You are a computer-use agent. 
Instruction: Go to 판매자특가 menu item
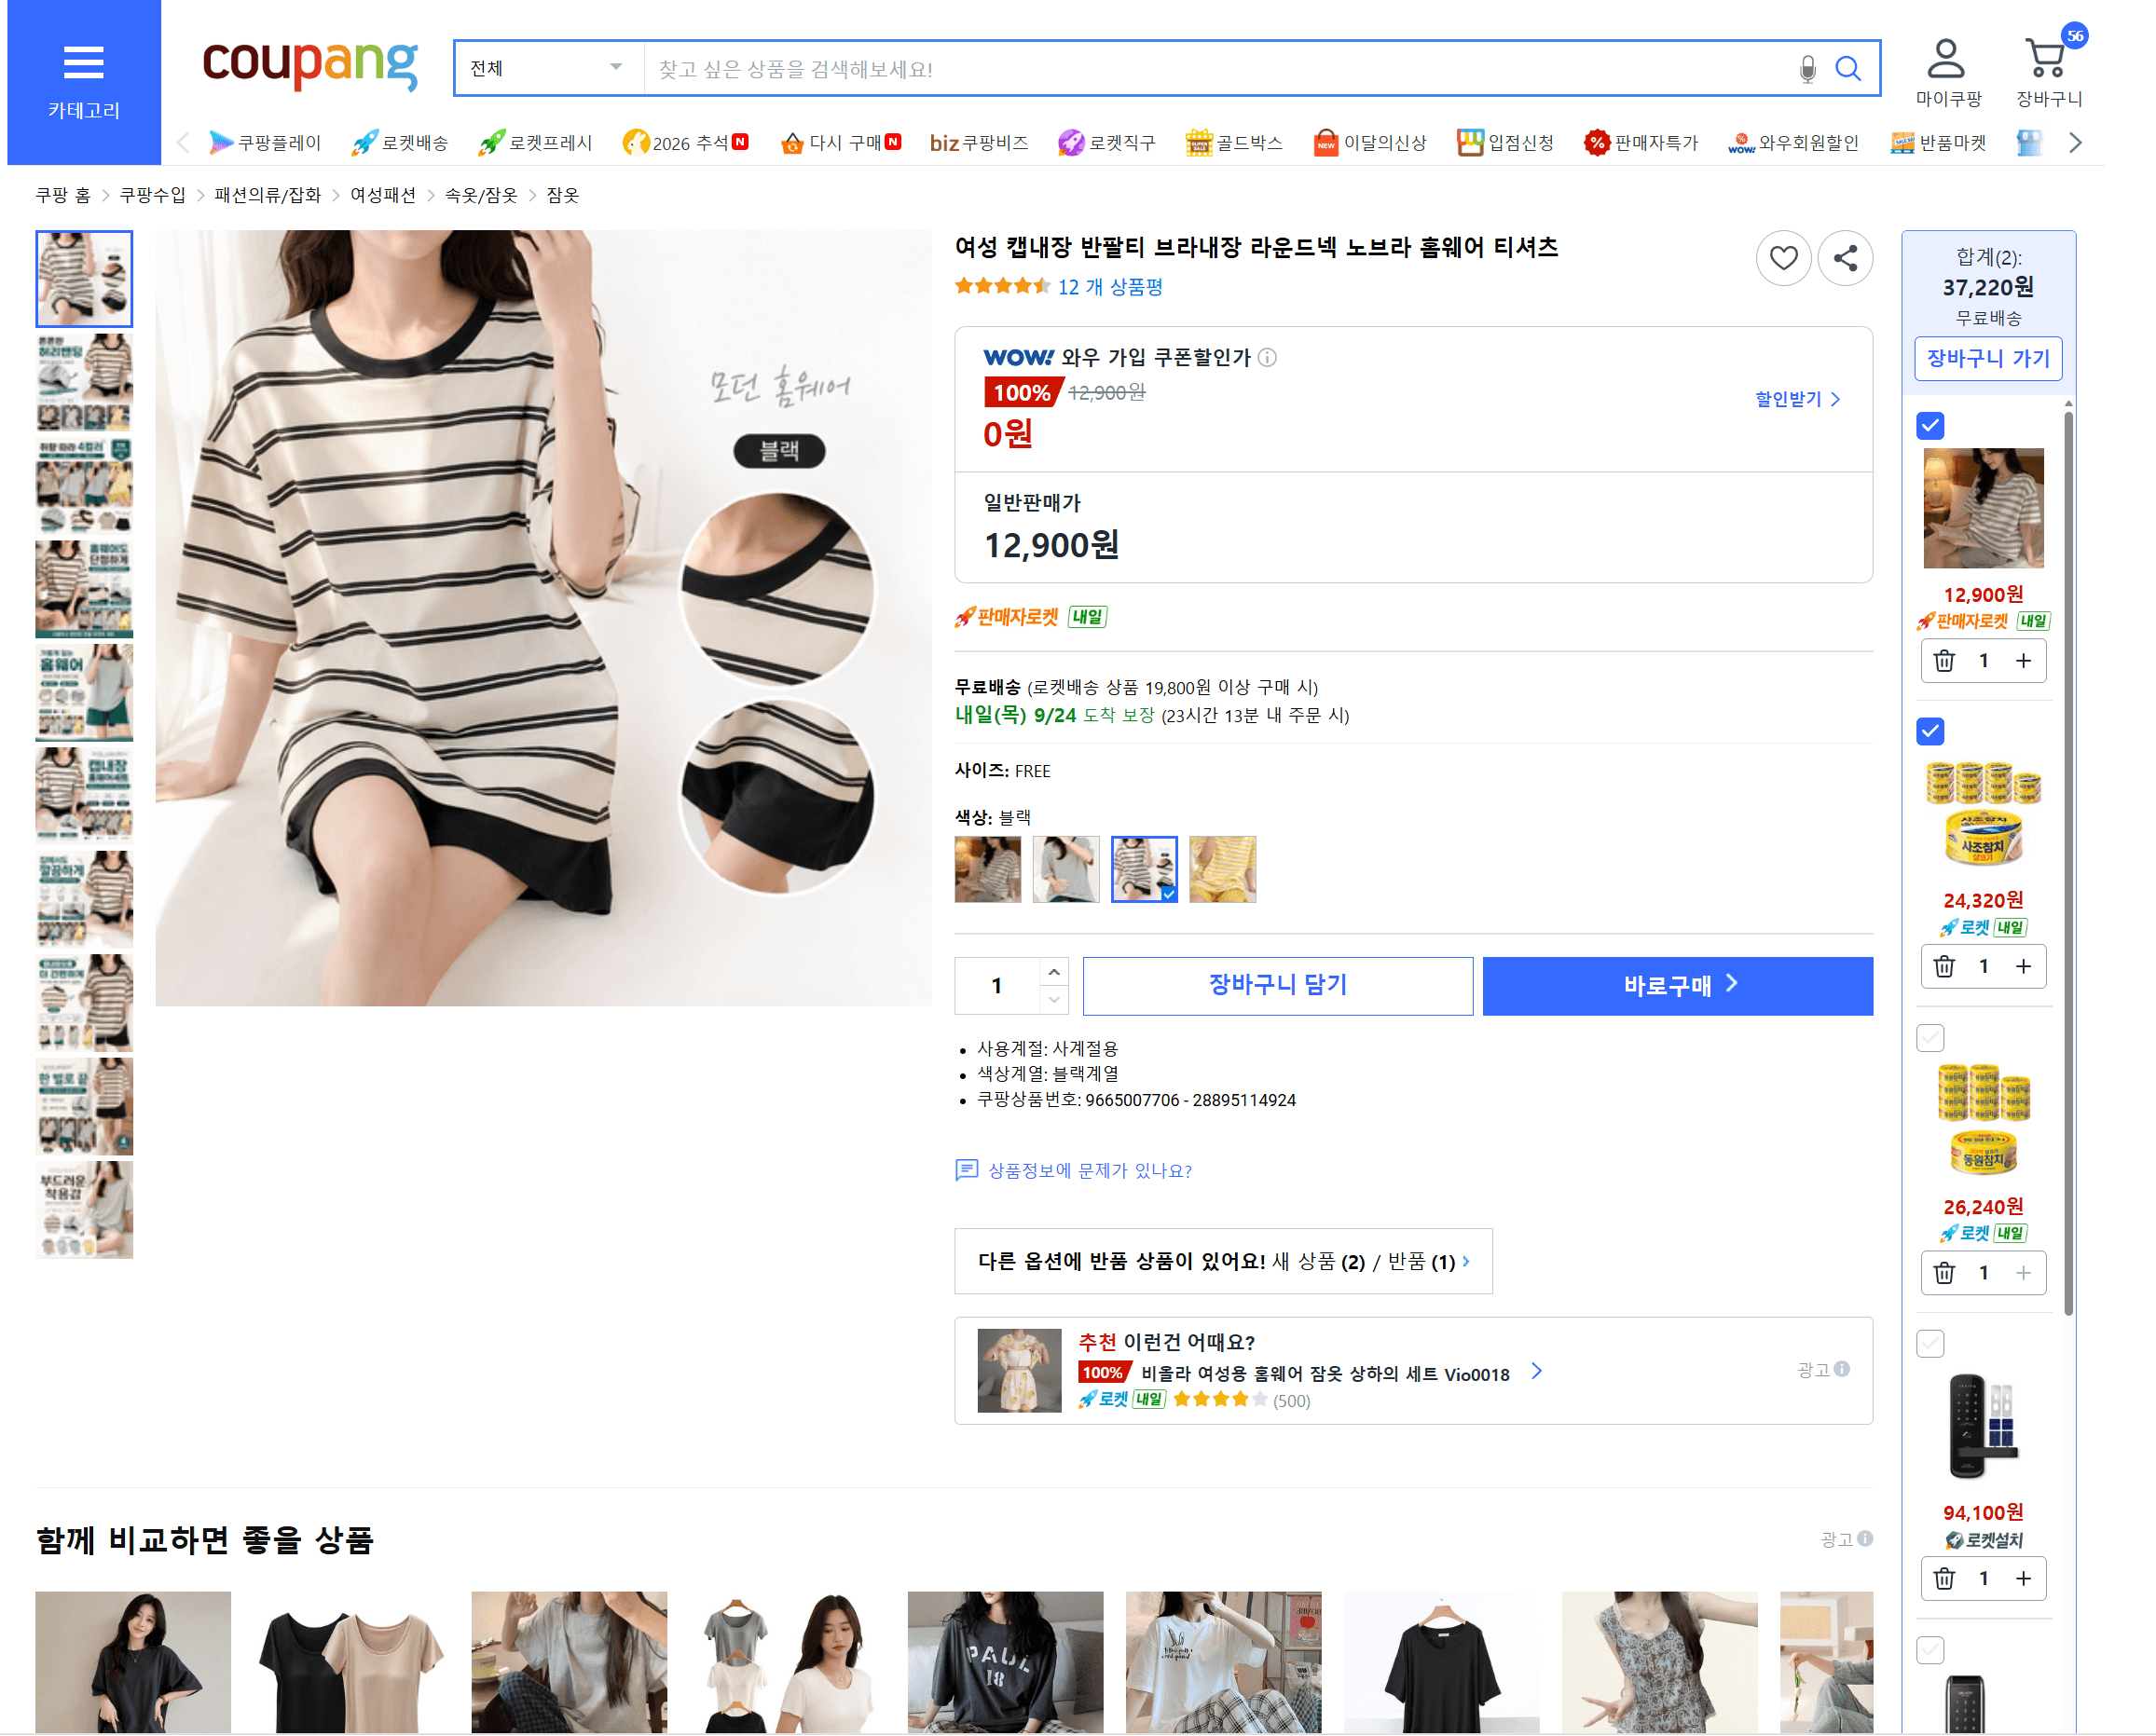click(x=1641, y=143)
